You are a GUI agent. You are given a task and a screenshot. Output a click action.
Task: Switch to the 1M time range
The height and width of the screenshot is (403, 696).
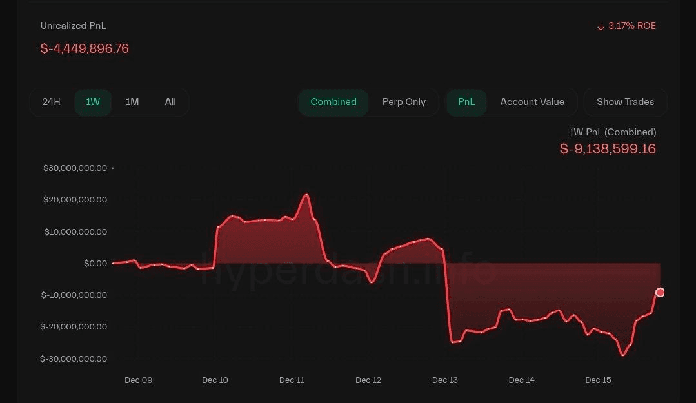[132, 102]
